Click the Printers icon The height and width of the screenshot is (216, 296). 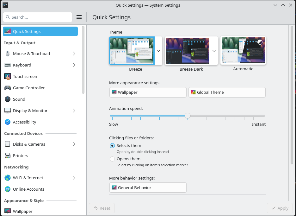point(8,156)
